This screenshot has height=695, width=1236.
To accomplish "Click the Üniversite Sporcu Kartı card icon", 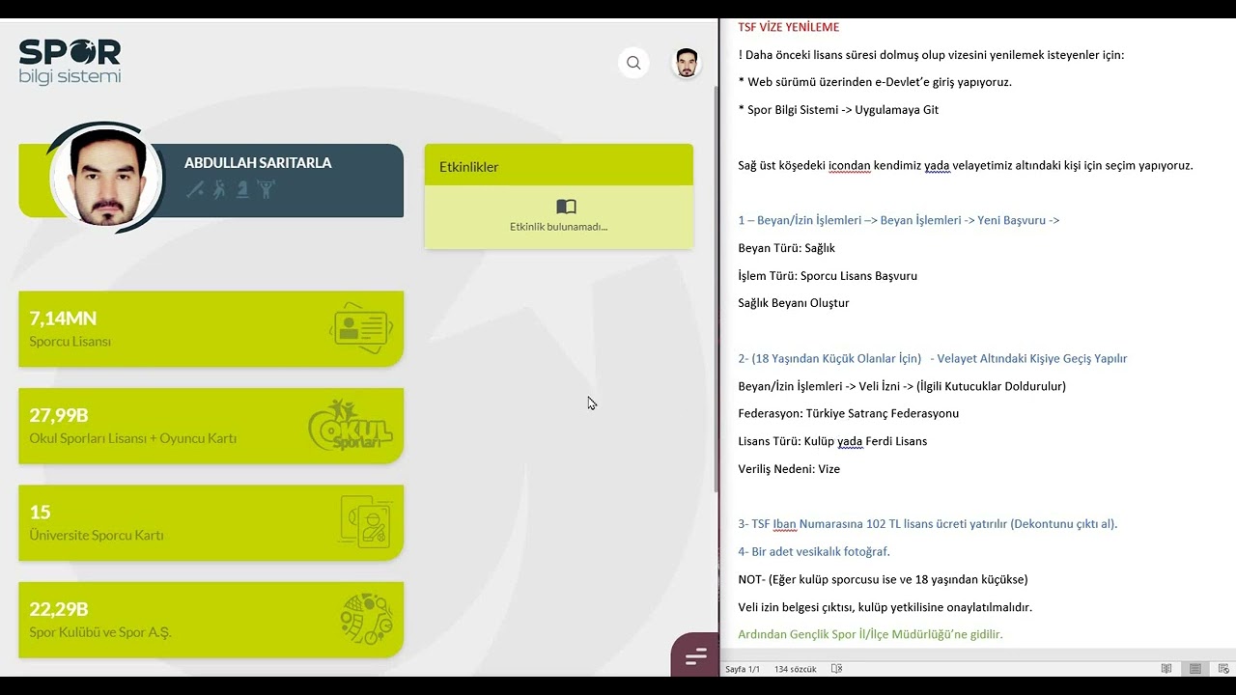I will [x=365, y=522].
